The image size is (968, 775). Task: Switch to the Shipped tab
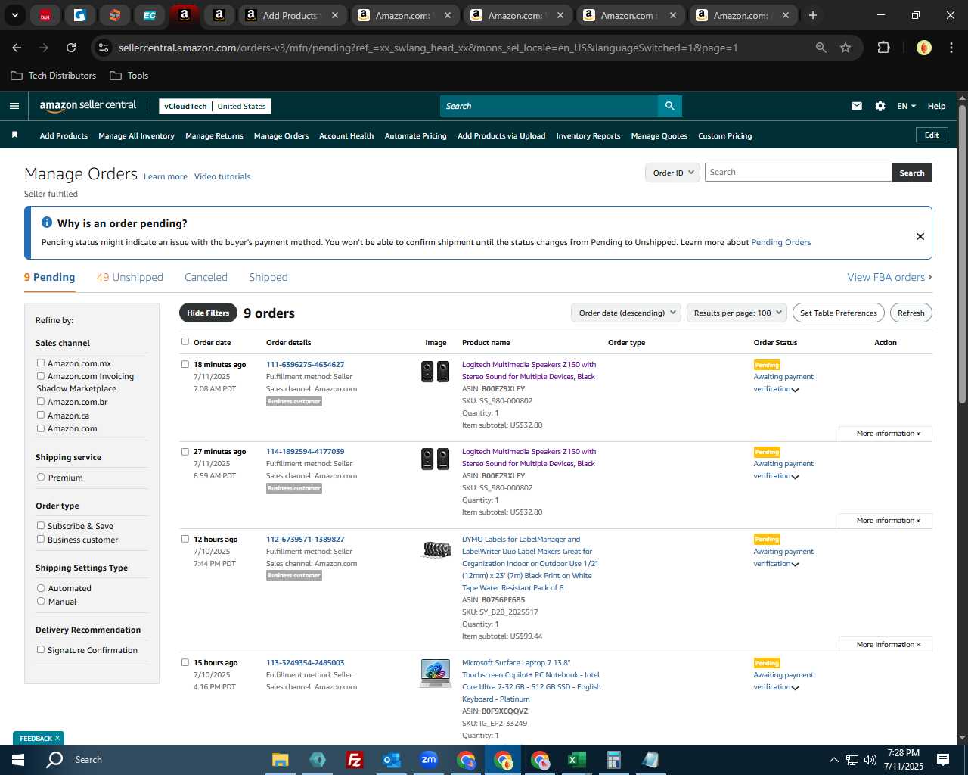[x=268, y=277]
